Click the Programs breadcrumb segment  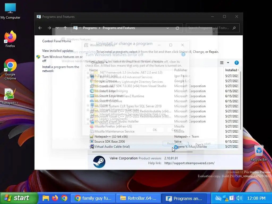coord(90,28)
